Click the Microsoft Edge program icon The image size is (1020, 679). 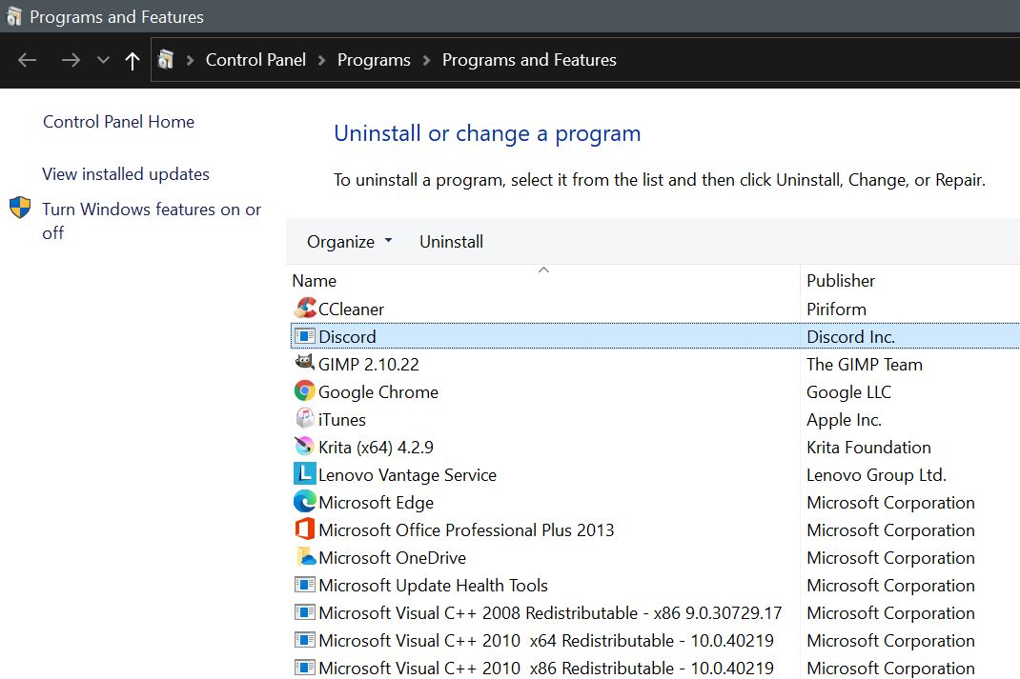[305, 502]
